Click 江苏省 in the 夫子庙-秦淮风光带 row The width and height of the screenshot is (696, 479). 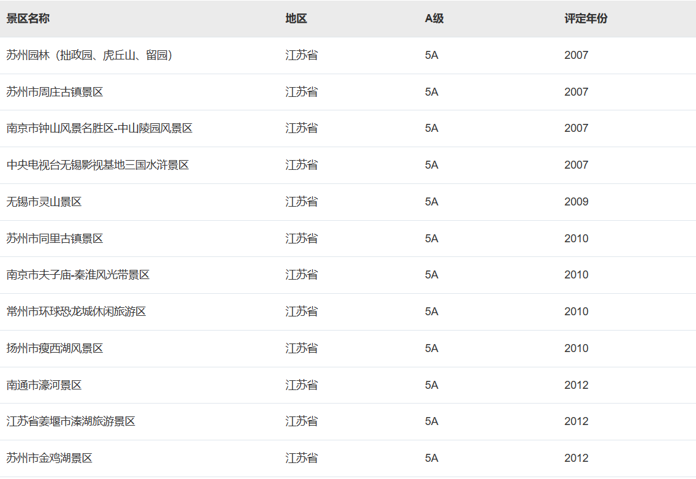(302, 275)
